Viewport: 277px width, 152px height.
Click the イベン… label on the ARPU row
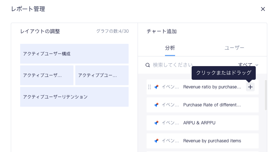pos(170,123)
